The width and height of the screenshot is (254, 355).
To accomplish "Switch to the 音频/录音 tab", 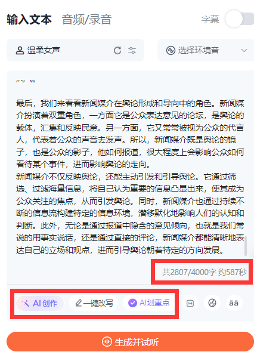I will pos(86,19).
